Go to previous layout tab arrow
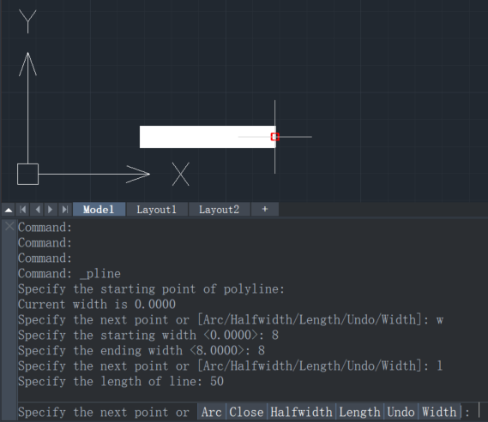This screenshot has width=488, height=422. [x=38, y=210]
